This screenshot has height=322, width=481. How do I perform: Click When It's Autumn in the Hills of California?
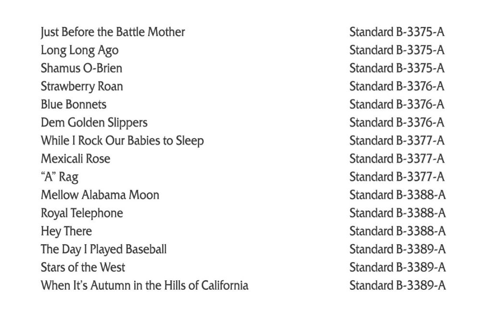(x=144, y=285)
